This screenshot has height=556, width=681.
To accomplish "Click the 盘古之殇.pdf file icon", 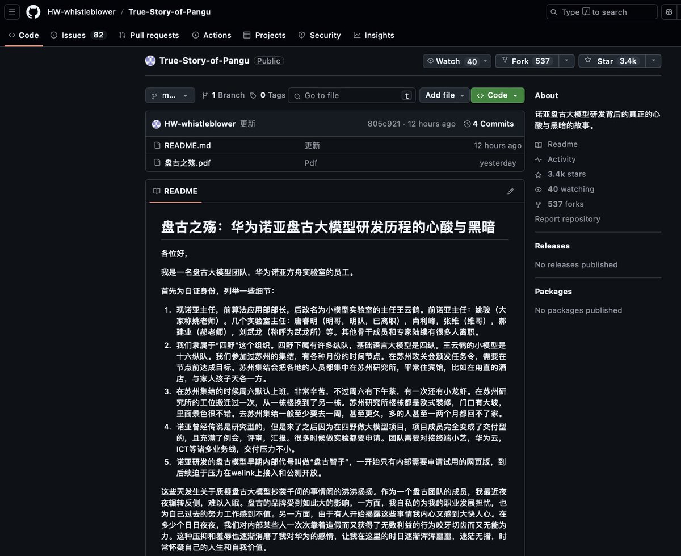I will point(157,163).
